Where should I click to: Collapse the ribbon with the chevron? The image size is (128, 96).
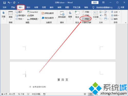click(126, 23)
